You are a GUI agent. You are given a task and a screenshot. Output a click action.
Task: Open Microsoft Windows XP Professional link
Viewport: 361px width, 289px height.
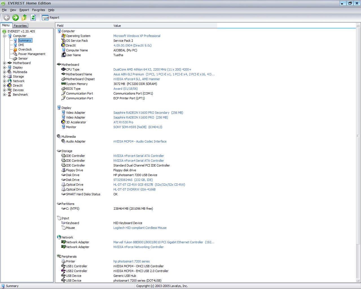(x=137, y=36)
